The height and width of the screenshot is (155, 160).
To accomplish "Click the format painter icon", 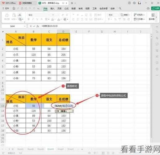I will point(7,15).
